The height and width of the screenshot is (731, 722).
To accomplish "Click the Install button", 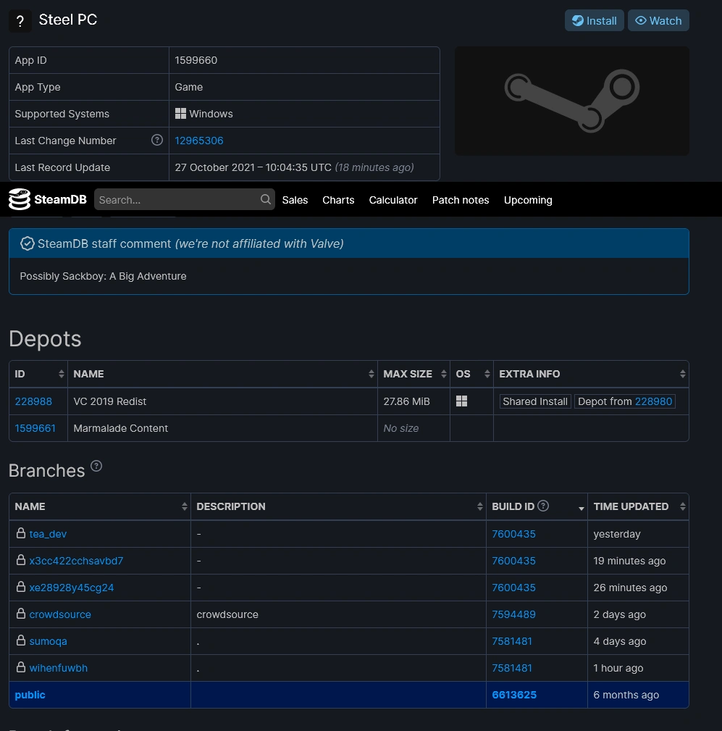I will point(595,20).
